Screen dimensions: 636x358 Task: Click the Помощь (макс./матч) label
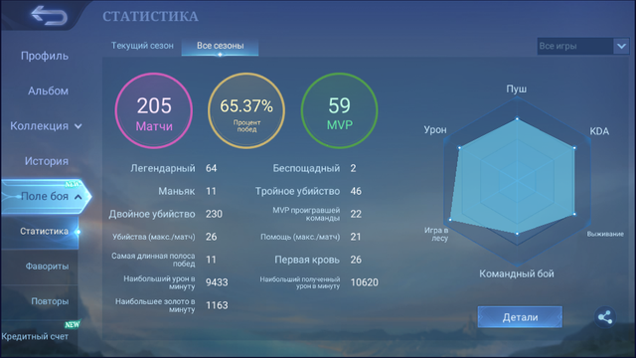click(x=300, y=237)
